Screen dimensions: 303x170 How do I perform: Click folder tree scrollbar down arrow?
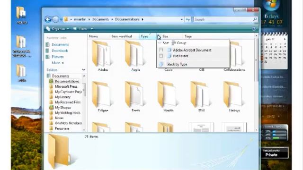pyautogui.click(x=84, y=130)
